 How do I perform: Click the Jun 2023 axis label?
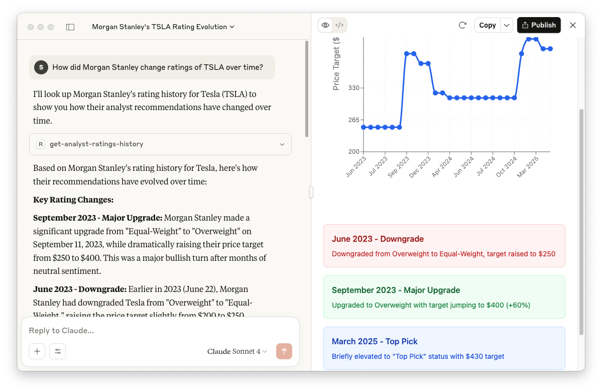(x=356, y=167)
